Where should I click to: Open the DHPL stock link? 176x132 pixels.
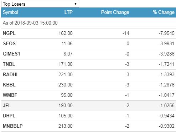[9, 116]
